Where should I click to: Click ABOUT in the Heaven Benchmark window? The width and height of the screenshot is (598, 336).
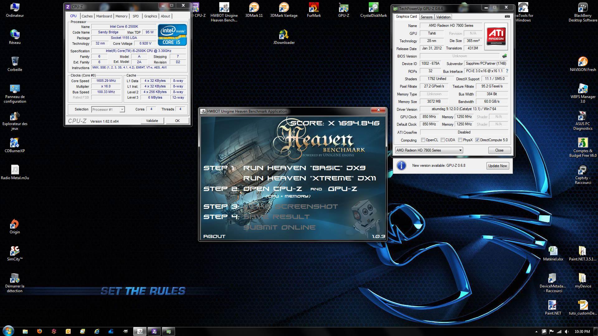[x=214, y=236]
